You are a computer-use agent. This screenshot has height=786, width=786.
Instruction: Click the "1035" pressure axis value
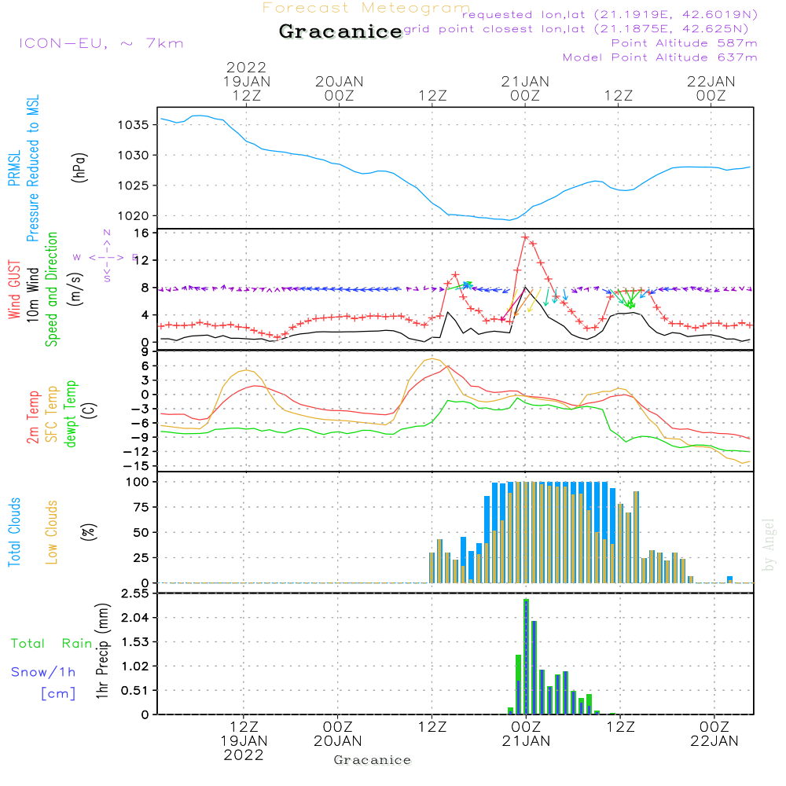click(134, 125)
